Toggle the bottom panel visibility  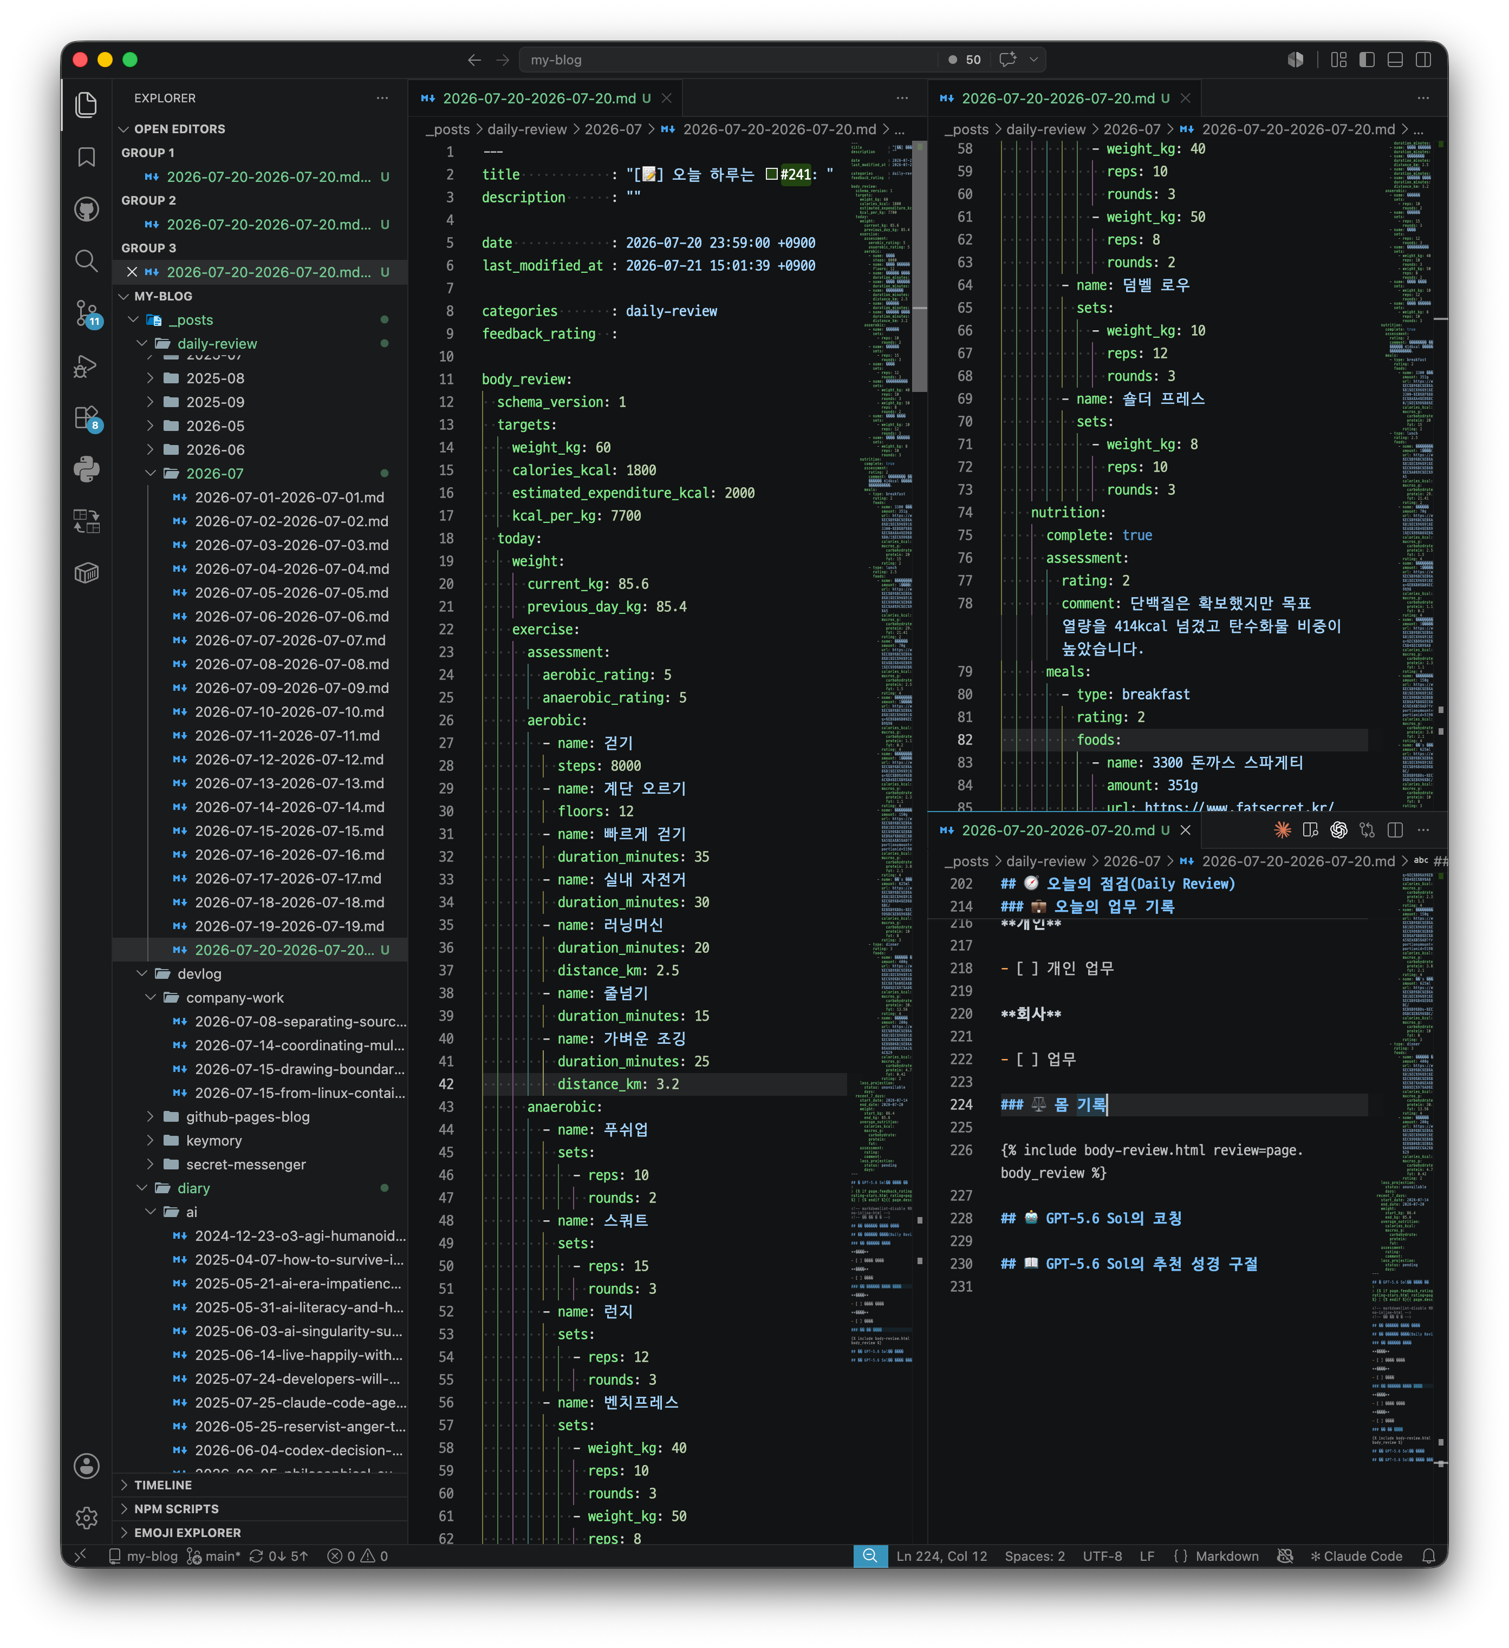pos(1395,60)
